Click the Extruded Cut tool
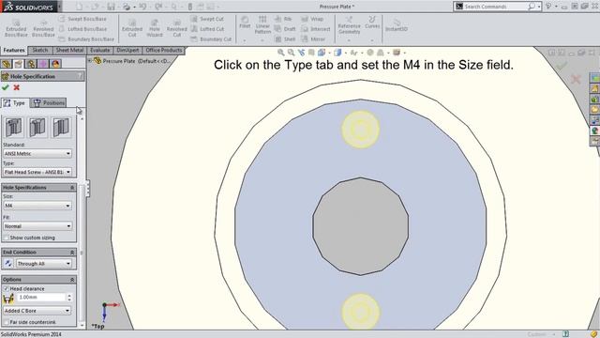600x338 pixels. pos(132,28)
